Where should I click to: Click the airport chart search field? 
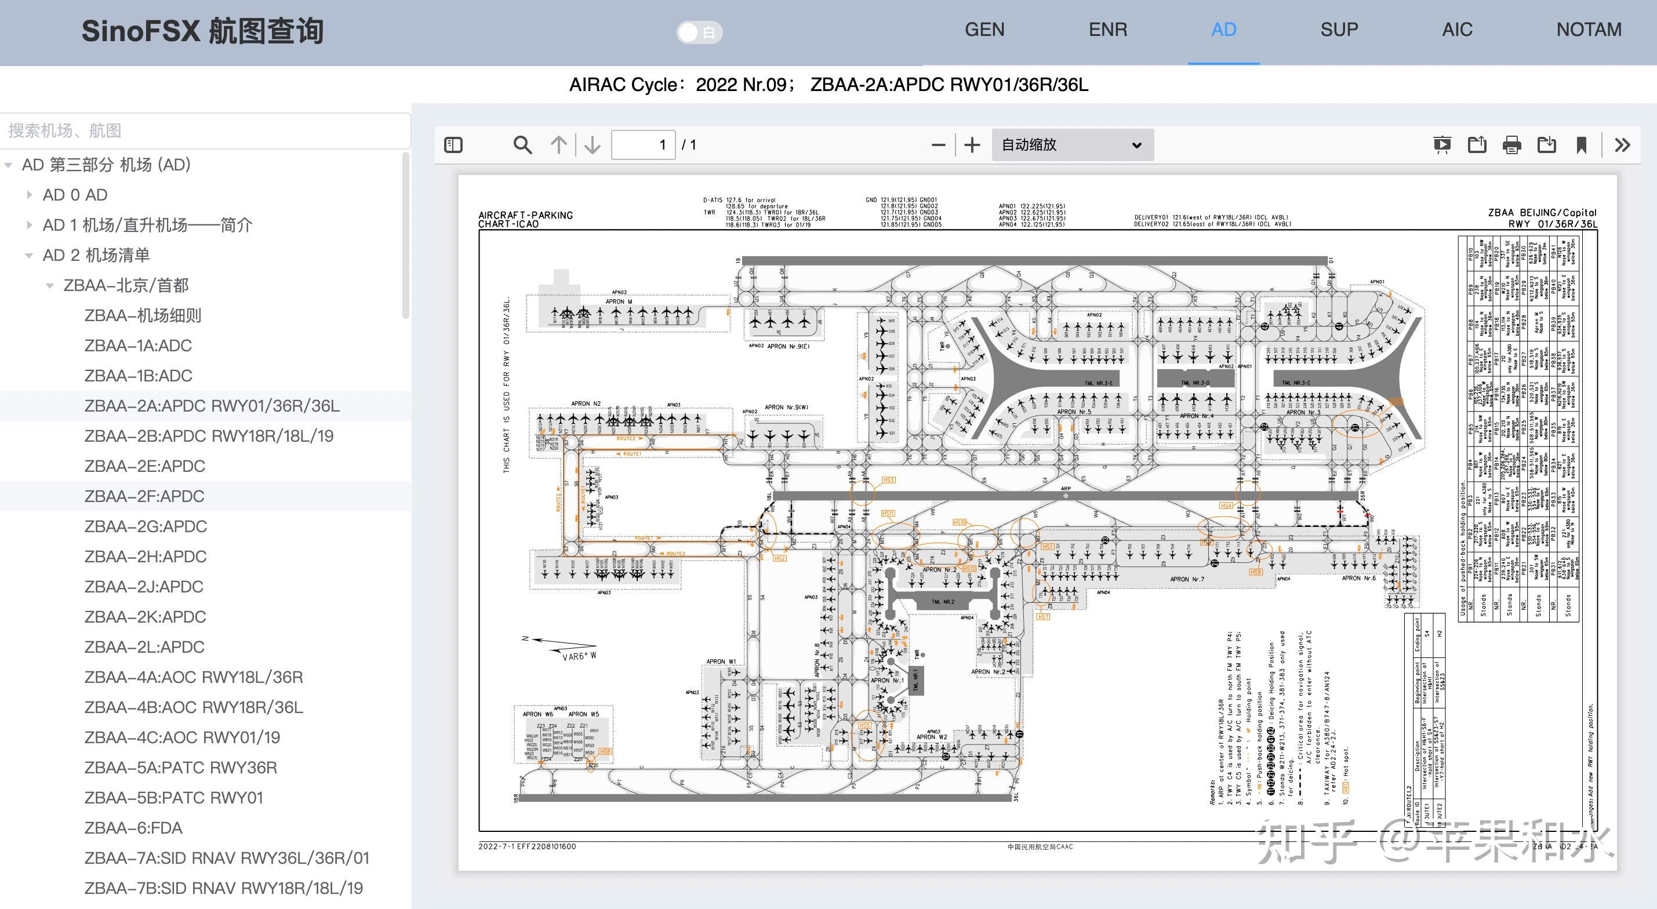tap(205, 130)
